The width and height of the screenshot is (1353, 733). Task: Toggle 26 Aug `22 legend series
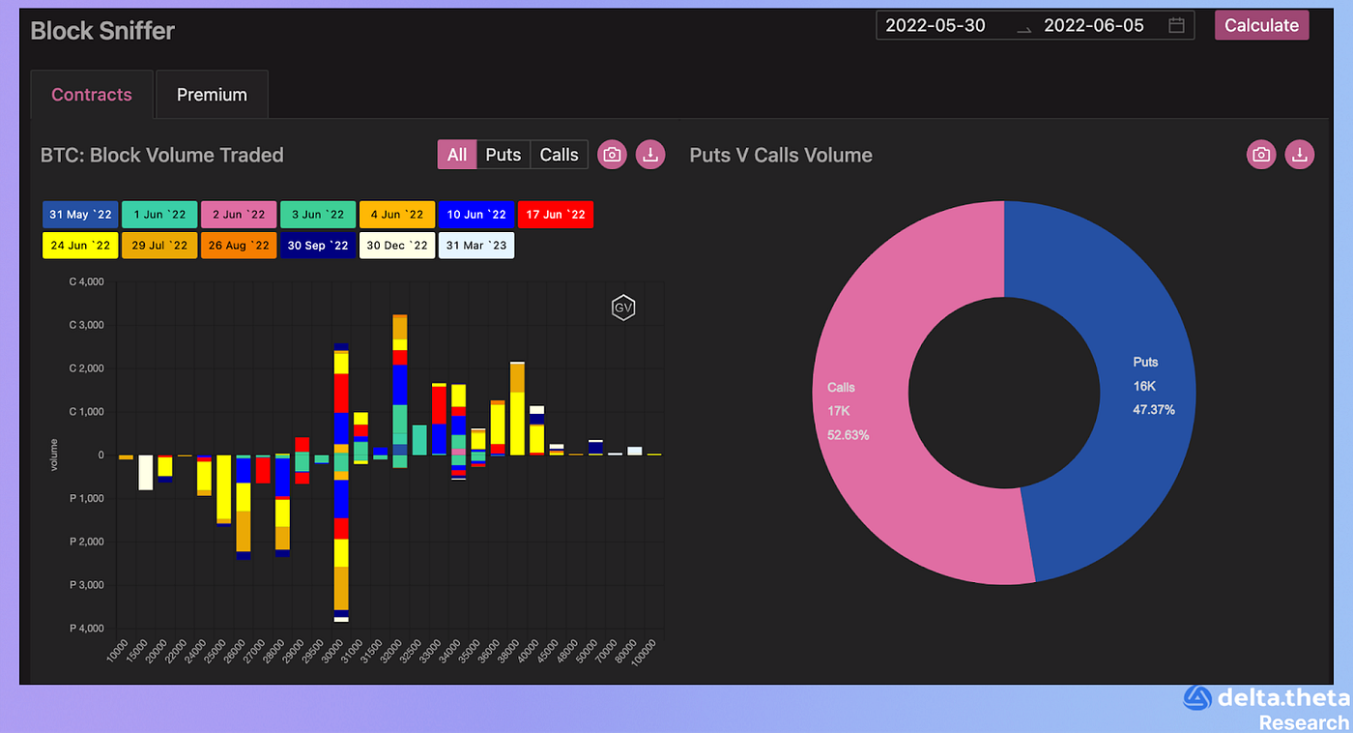(x=239, y=246)
